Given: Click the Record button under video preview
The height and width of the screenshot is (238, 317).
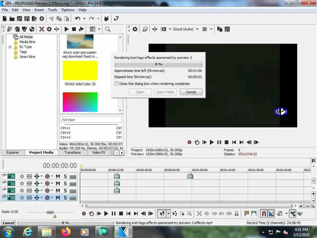Looking at the screenshot, I should (189, 142).
